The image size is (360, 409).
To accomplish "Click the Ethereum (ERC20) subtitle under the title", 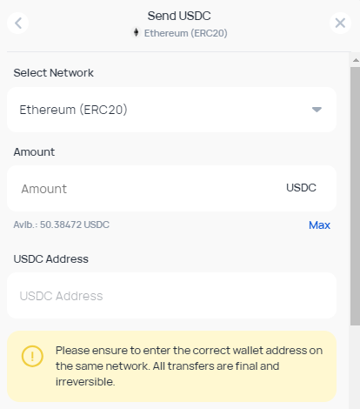I will 185,33.
